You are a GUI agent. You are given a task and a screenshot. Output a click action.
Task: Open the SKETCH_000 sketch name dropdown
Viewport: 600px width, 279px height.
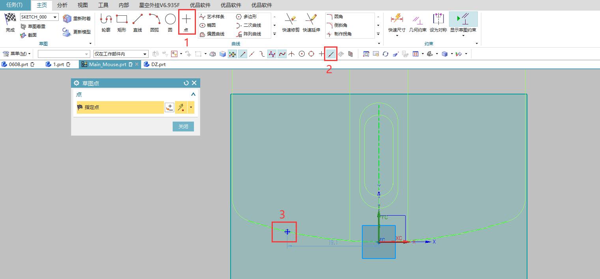point(55,17)
